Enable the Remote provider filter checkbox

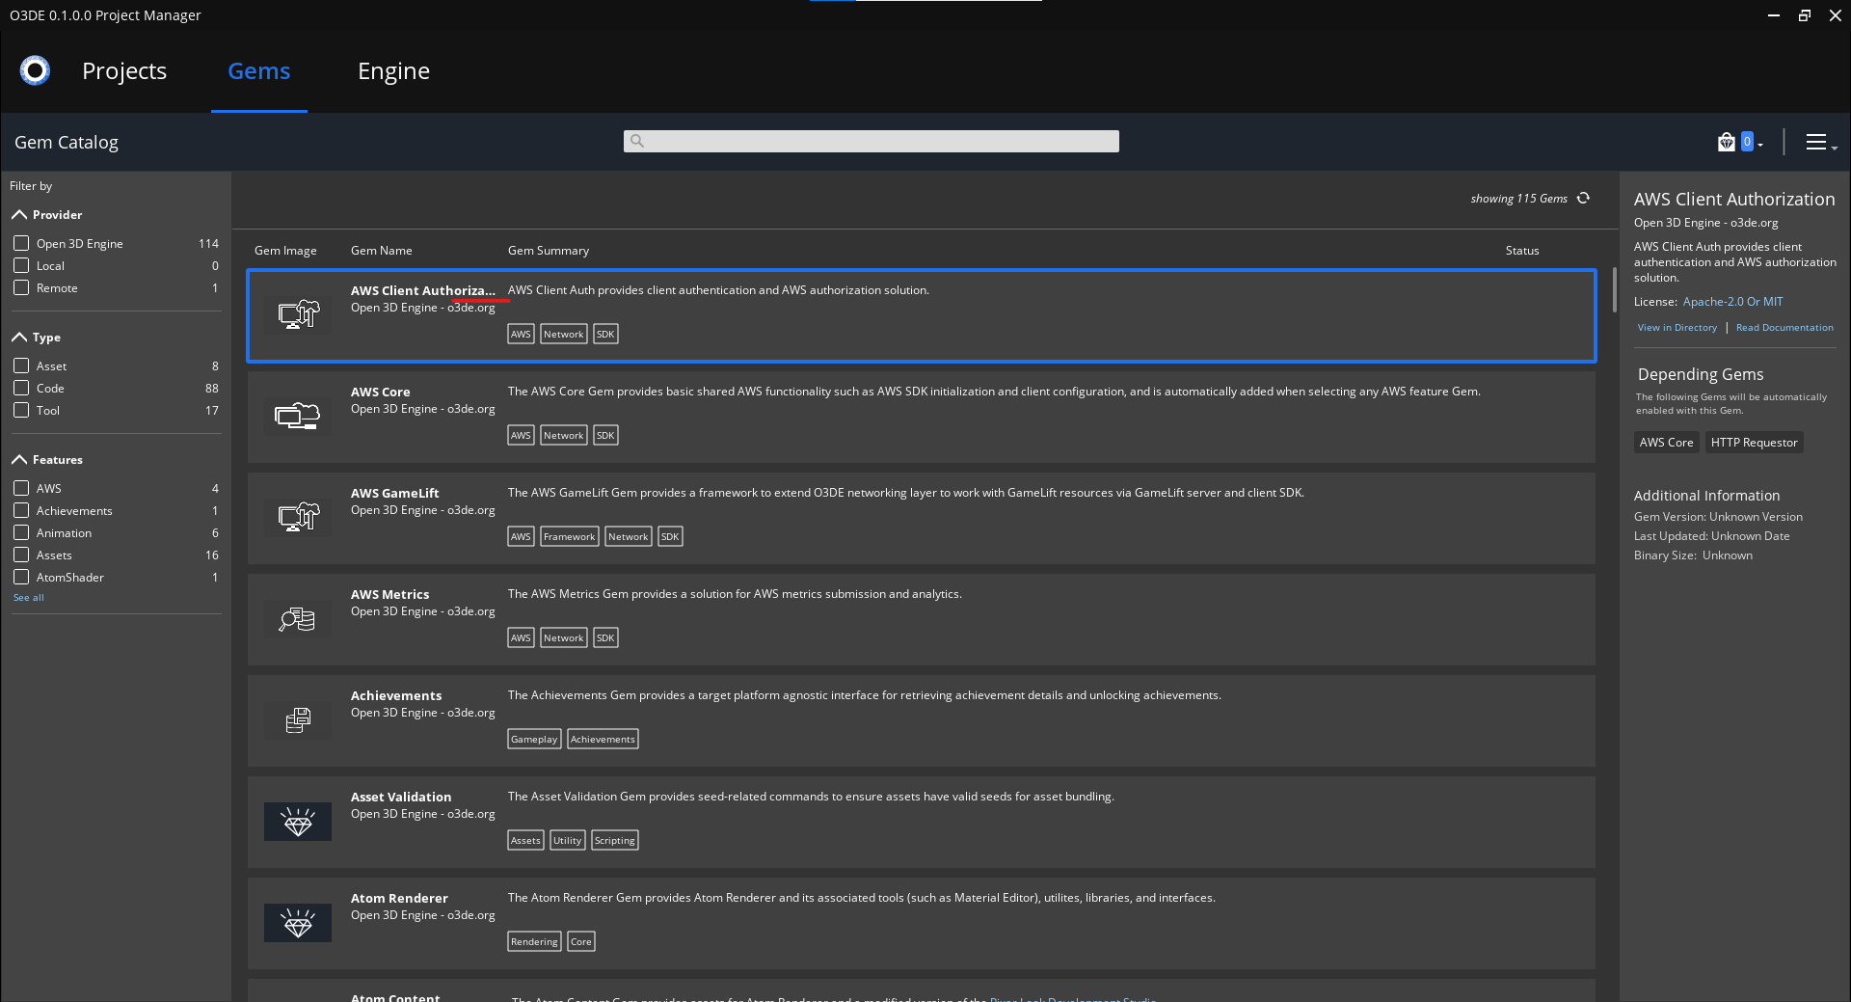point(21,287)
